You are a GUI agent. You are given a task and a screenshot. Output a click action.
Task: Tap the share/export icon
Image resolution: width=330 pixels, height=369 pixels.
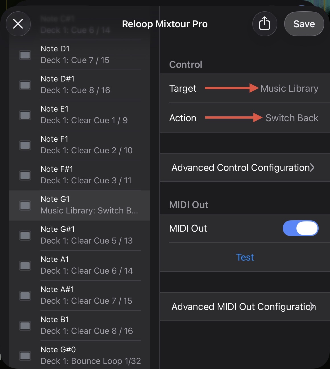pyautogui.click(x=265, y=24)
